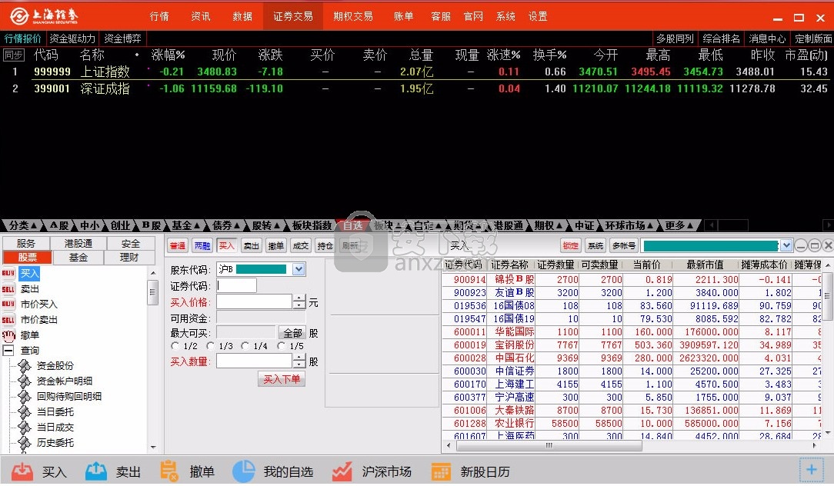The width and height of the screenshot is (834, 486).
Task: Toggle the 锁定 lock button
Action: pos(570,245)
